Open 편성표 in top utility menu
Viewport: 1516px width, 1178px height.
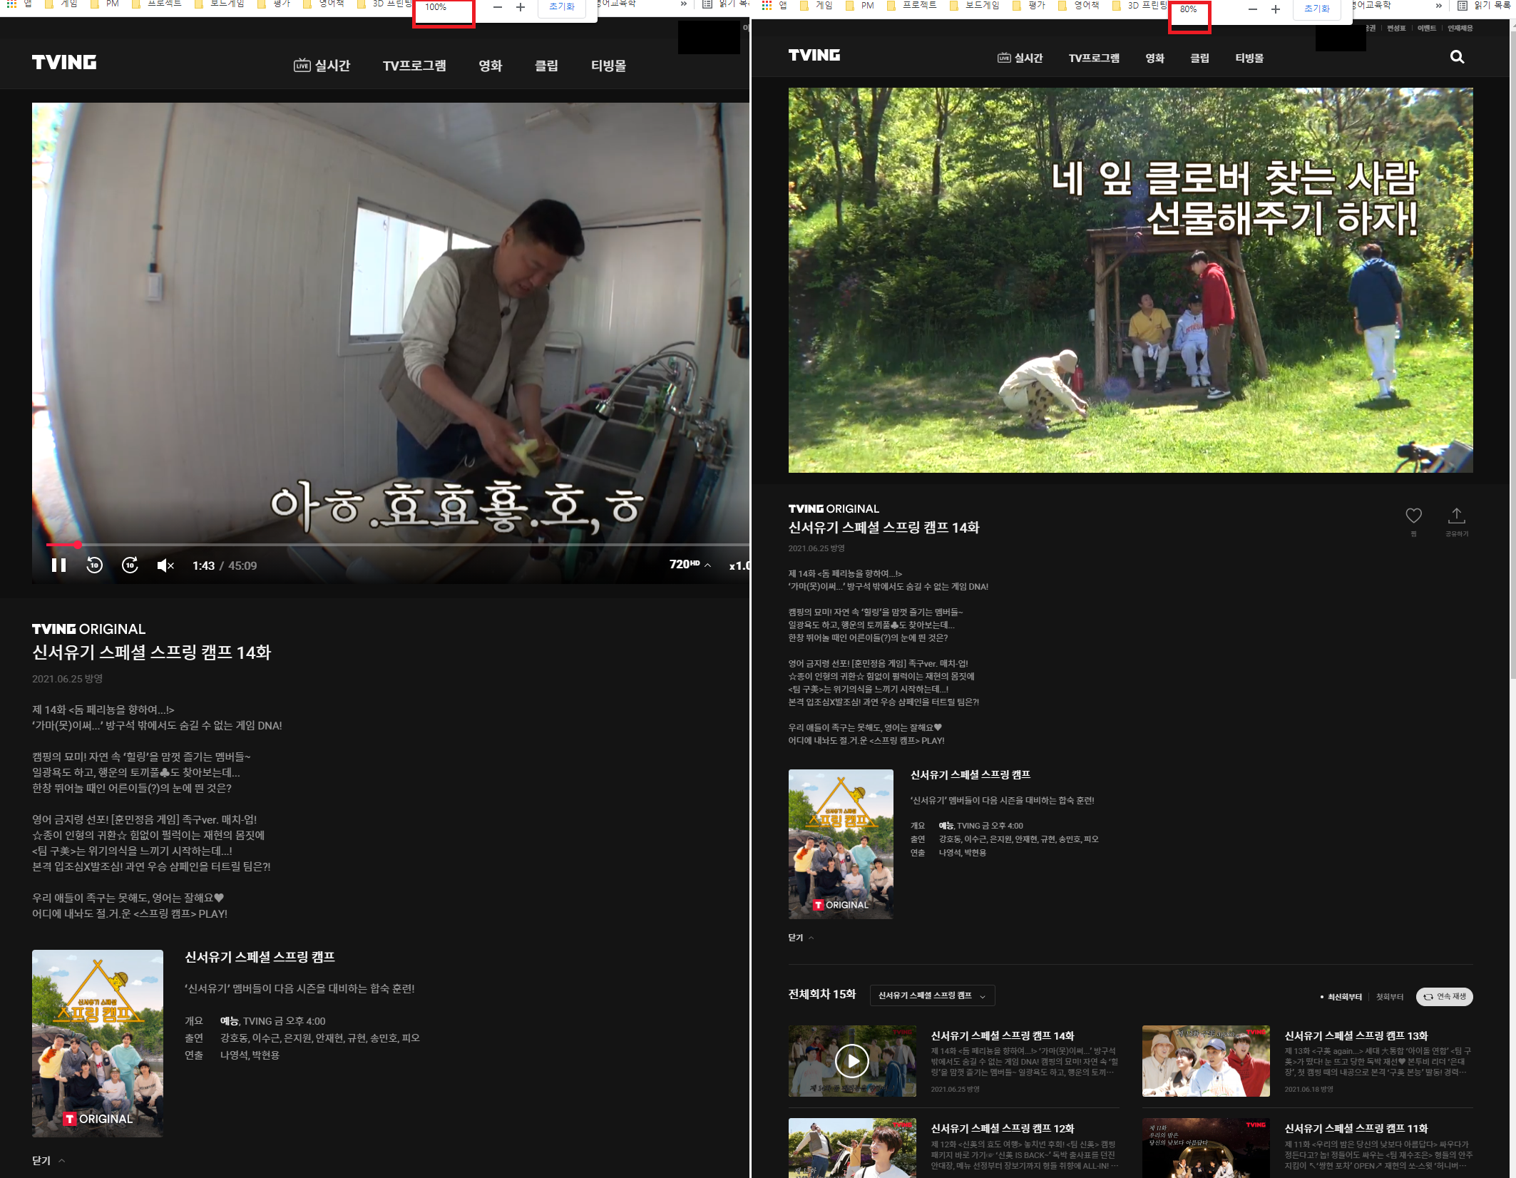coord(1396,29)
